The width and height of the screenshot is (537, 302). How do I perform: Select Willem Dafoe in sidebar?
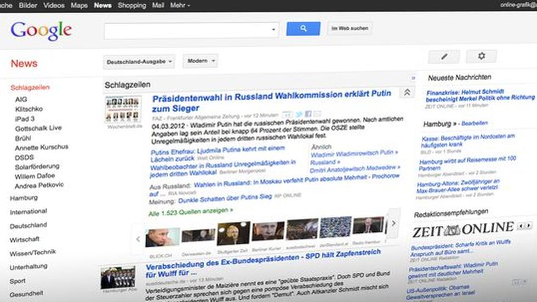point(35,176)
